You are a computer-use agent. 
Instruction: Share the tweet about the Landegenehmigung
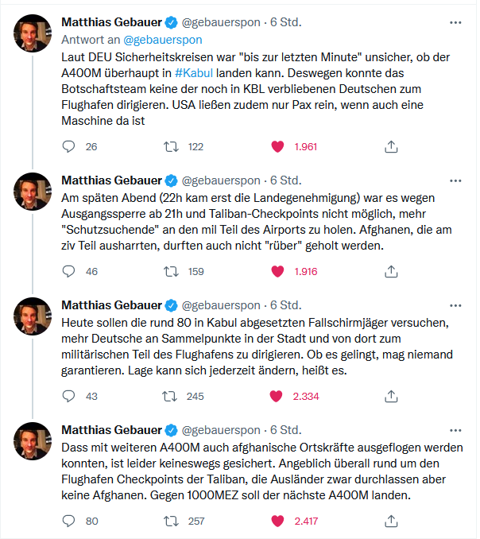(391, 271)
